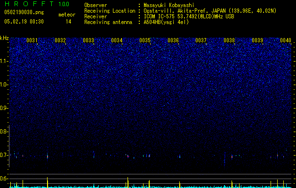Select the file name 0502190030.png
Screen dimensions: 296x188
point(24,12)
